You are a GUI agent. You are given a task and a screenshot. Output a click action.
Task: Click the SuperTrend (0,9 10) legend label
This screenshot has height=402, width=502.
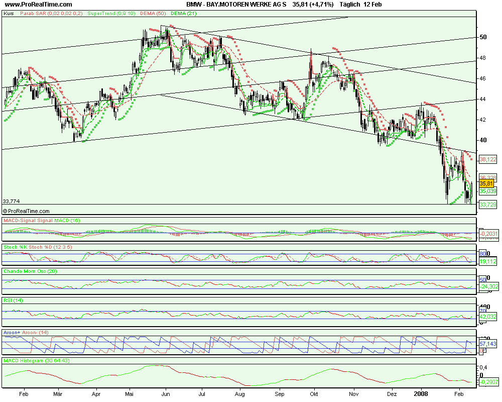(111, 14)
